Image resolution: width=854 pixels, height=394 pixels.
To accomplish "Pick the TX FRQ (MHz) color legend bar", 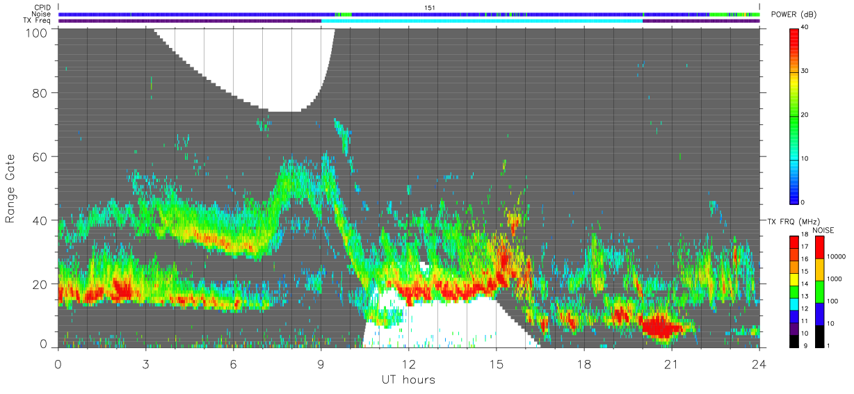I will (x=794, y=291).
